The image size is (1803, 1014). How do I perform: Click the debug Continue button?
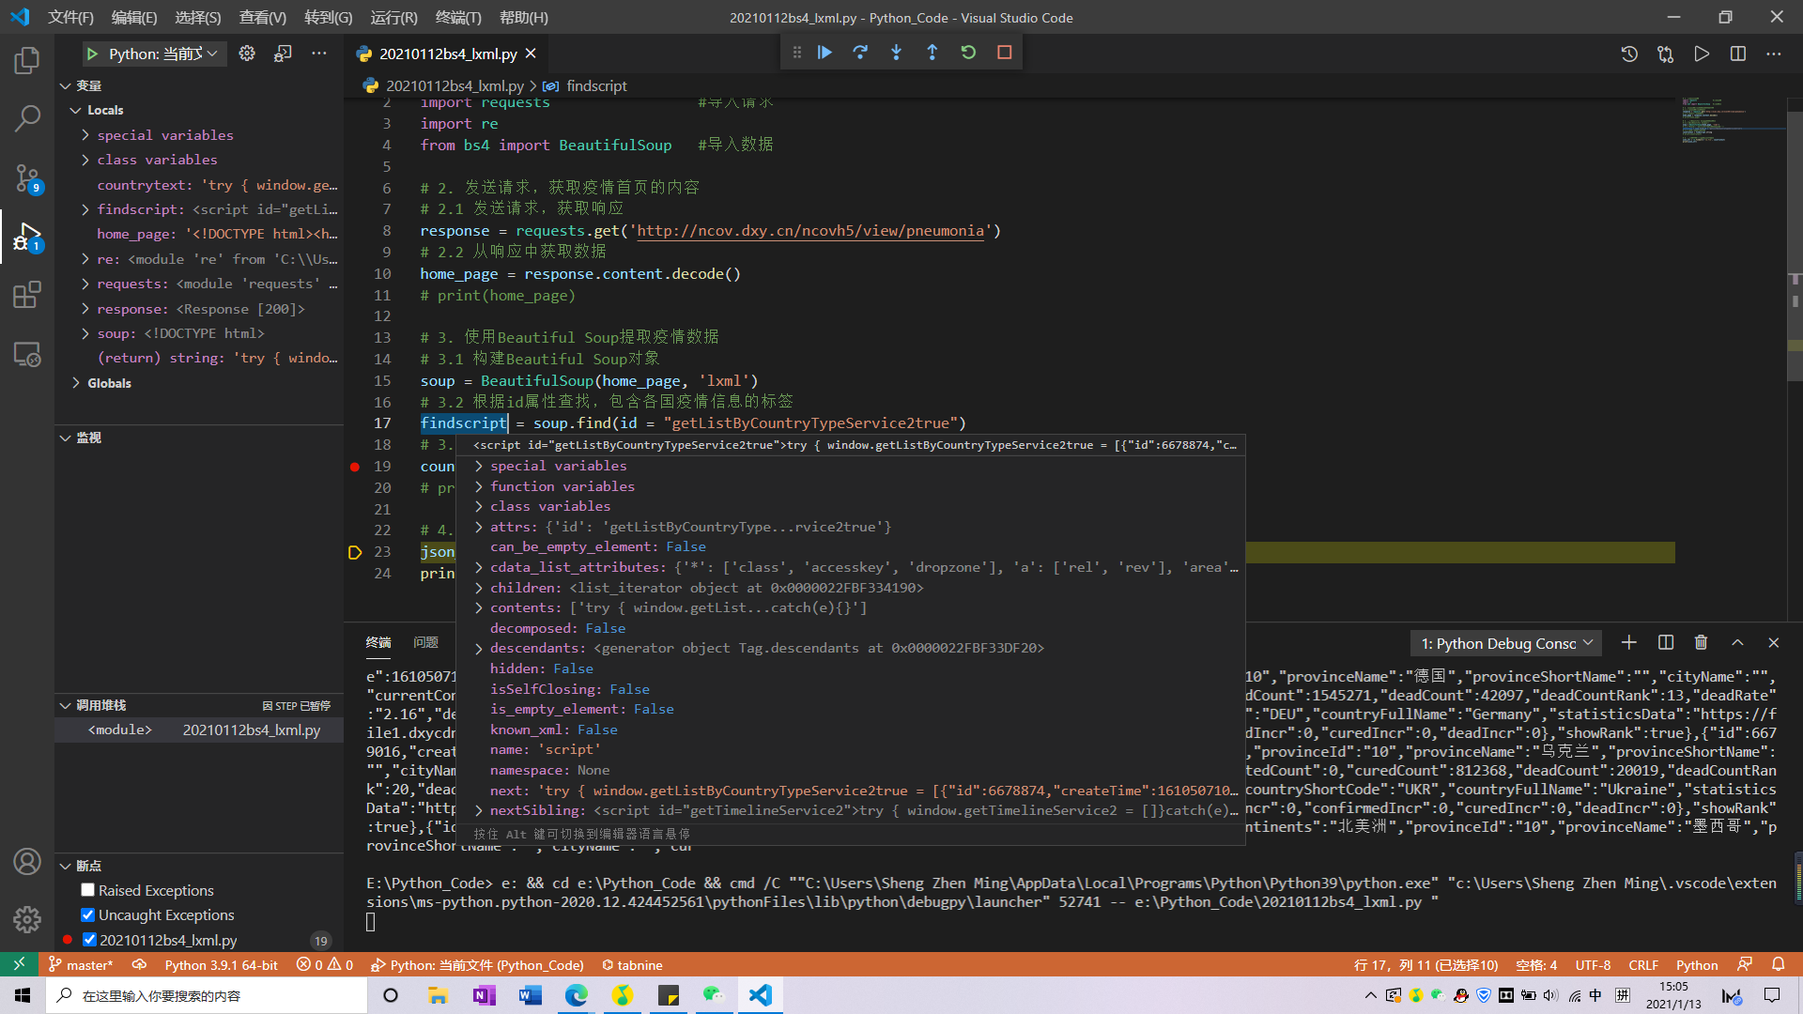824,53
